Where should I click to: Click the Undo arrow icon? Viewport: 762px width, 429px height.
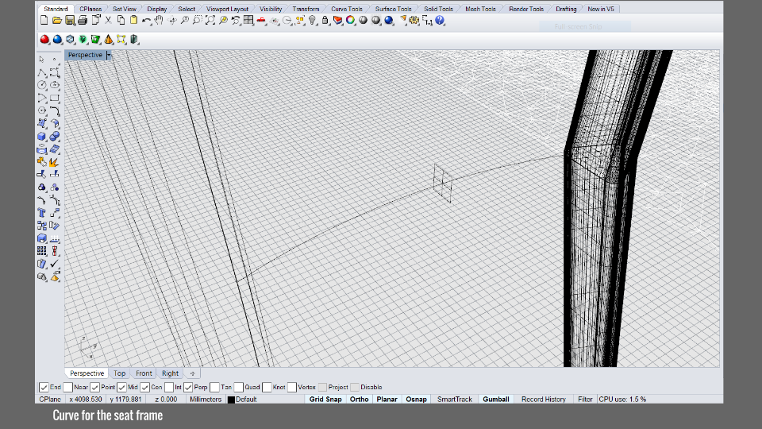click(x=146, y=20)
